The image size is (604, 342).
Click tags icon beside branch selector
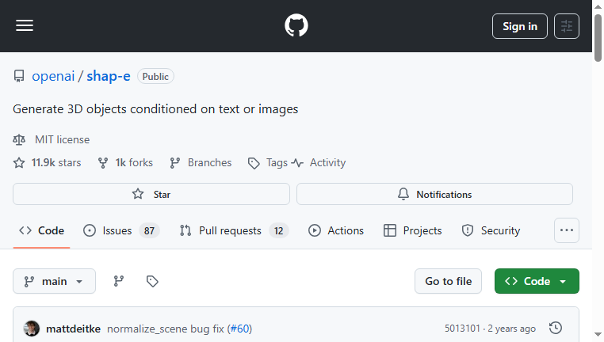[x=152, y=281]
